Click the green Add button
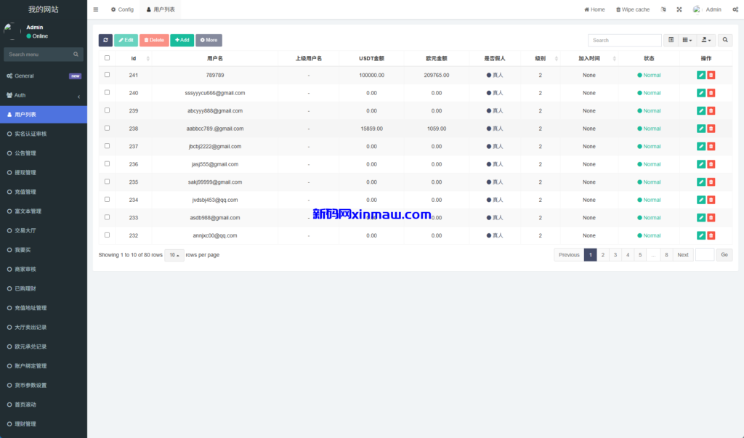Viewport: 744px width, 438px height. coord(182,40)
